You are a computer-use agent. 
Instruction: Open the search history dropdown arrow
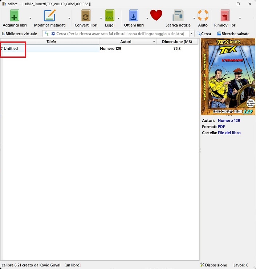191,33
